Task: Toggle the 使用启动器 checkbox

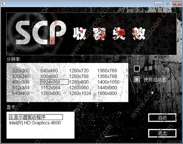Action: (137, 79)
